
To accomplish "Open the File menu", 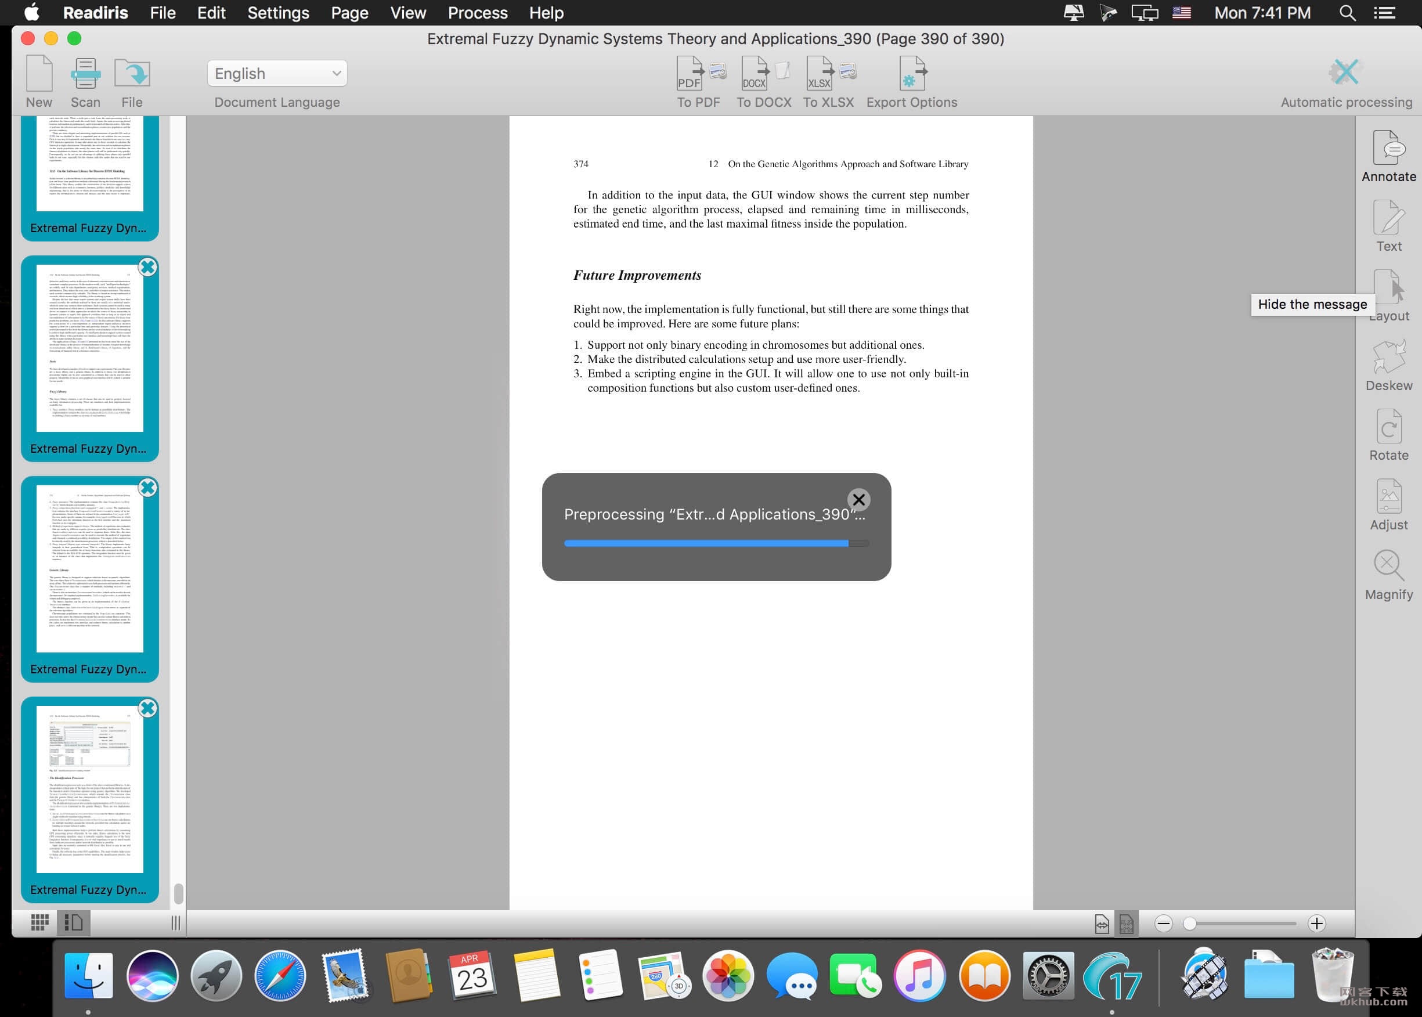I will (163, 13).
